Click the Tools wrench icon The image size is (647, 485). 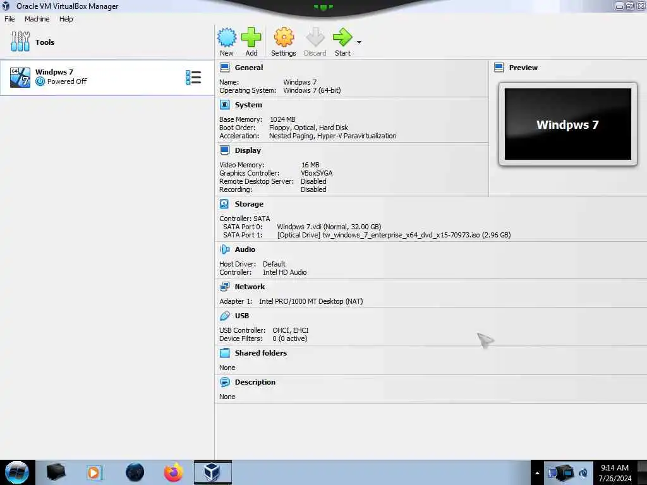(x=20, y=42)
